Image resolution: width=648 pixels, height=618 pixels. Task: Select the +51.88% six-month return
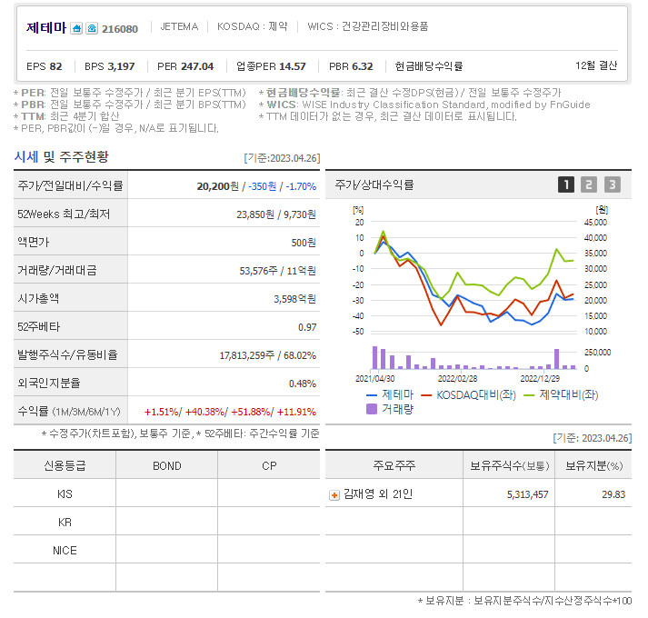[x=251, y=412]
